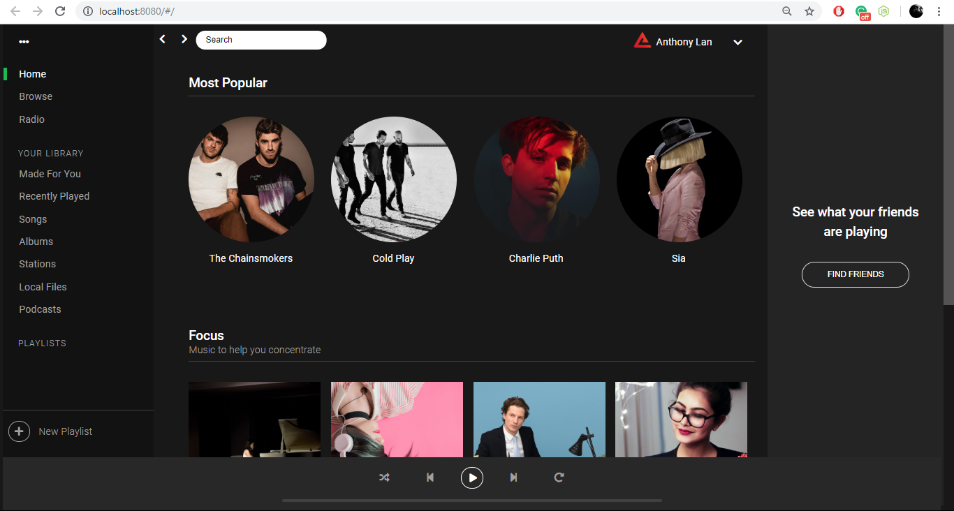This screenshot has width=954, height=511.
Task: Select Home in the sidebar
Action: pyautogui.click(x=33, y=74)
